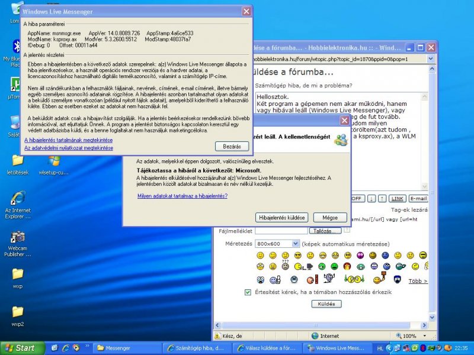This screenshot has height=355, width=474.
Task: Switch to Számítógép hiba taskbar button
Action: [198, 348]
